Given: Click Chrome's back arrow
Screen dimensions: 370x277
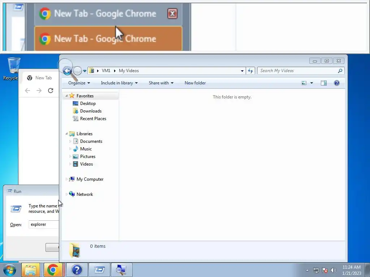Looking at the screenshot, I should click(x=27, y=91).
